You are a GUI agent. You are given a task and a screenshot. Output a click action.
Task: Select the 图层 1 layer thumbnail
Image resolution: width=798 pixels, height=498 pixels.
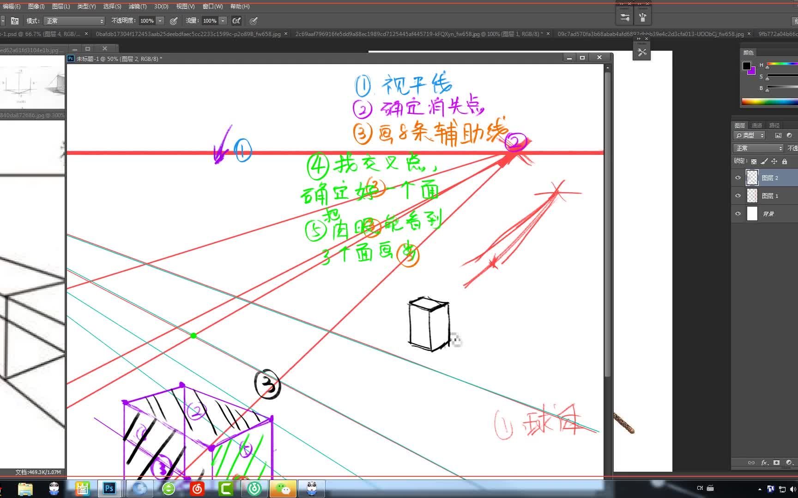click(752, 196)
